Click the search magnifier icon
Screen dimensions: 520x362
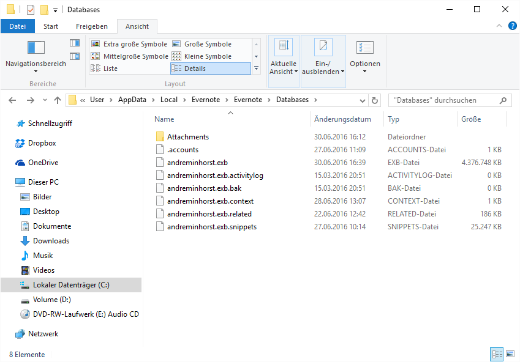(x=503, y=100)
